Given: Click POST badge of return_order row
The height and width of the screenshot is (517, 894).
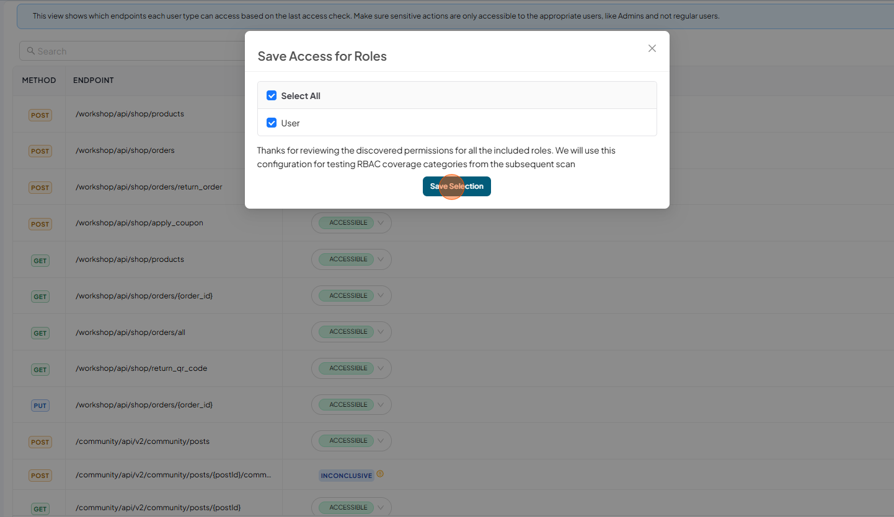Looking at the screenshot, I should click(x=40, y=188).
